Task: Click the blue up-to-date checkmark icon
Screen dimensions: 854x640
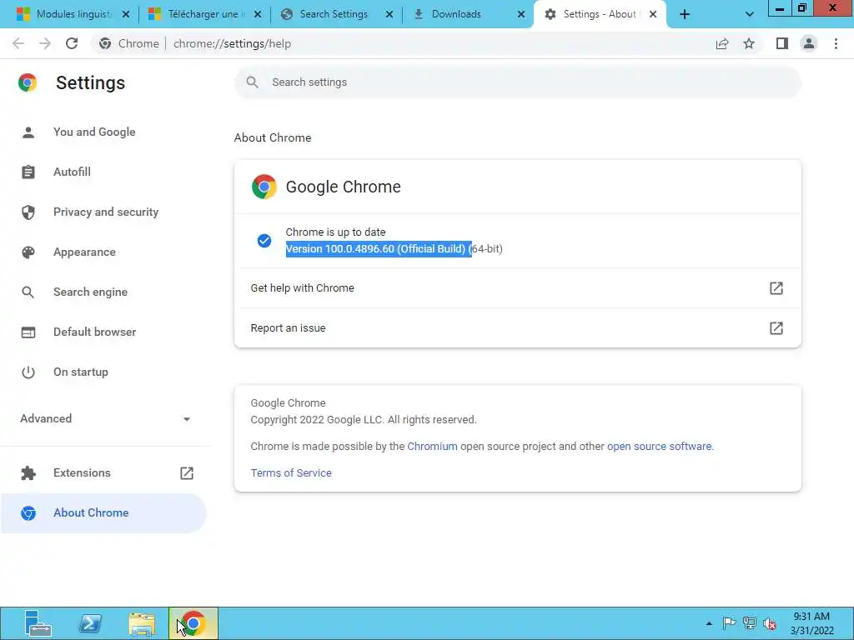Action: pos(264,241)
